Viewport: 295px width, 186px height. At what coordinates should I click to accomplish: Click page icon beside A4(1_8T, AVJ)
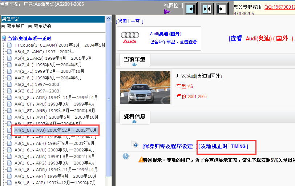[9, 130]
